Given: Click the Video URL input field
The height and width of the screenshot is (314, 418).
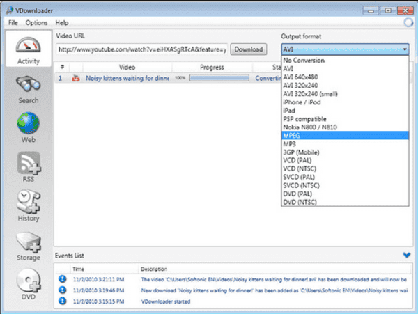Looking at the screenshot, I should 141,49.
